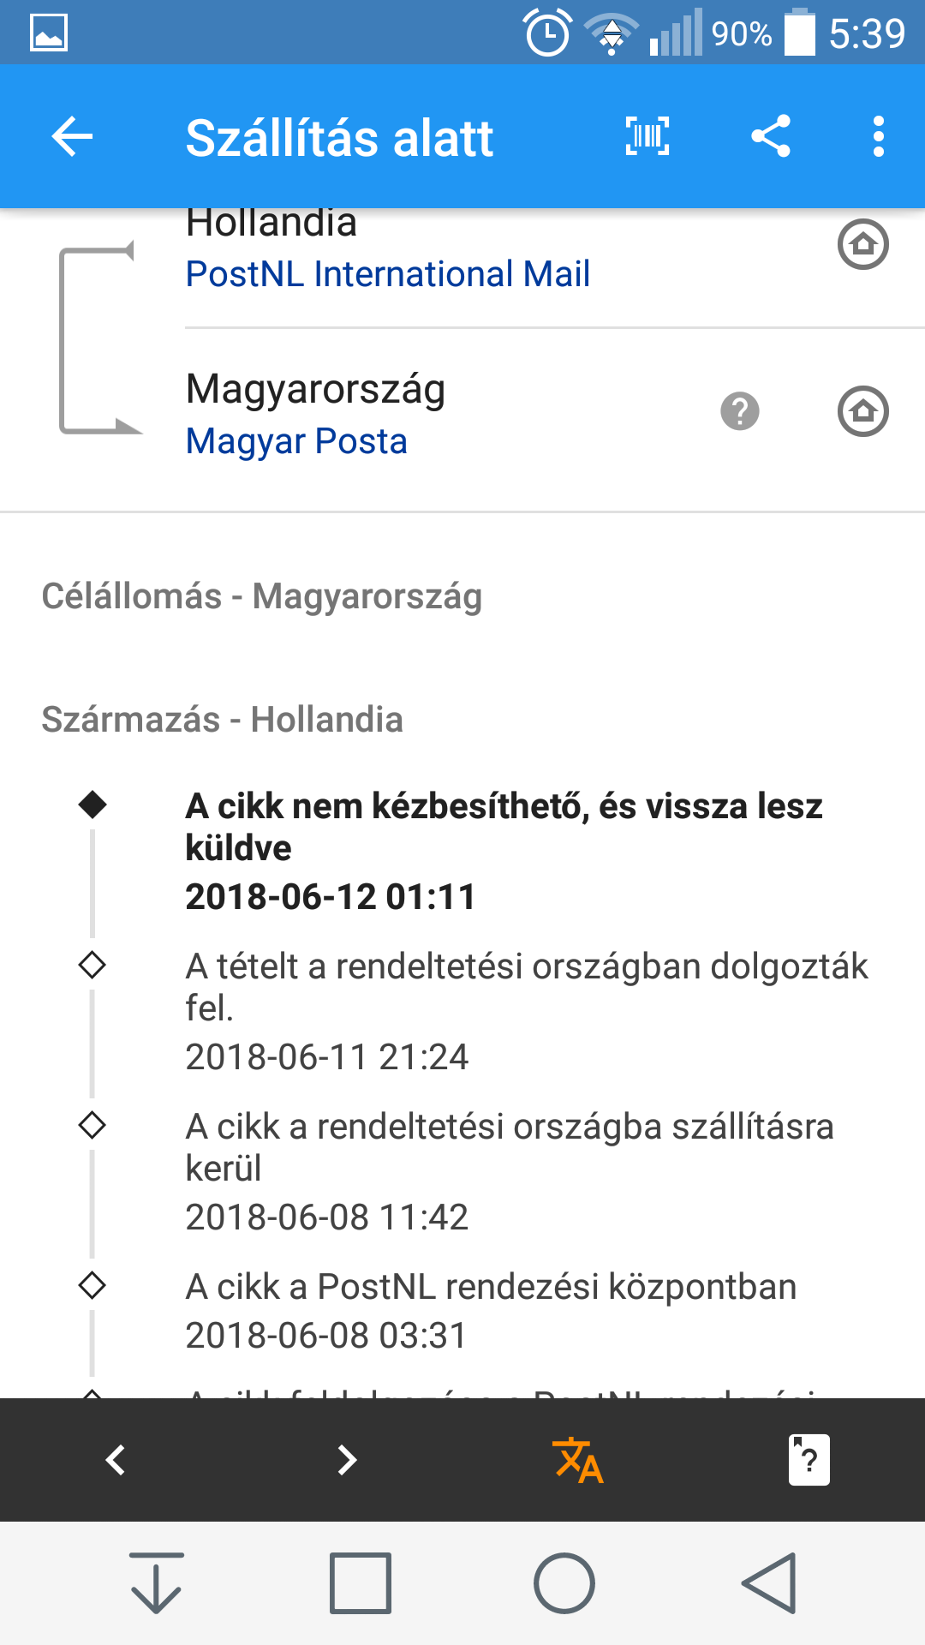Select the Származás - Hollandia section header
This screenshot has width=925, height=1645.
tap(223, 720)
